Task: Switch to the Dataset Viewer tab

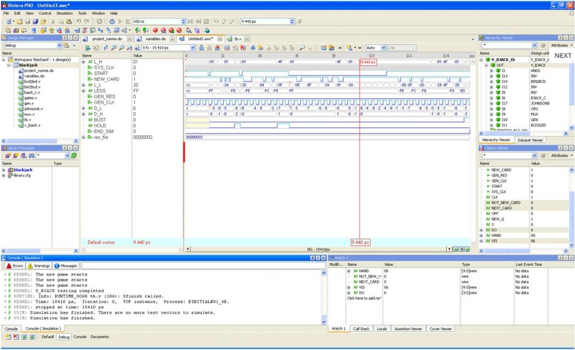Action: (x=530, y=140)
